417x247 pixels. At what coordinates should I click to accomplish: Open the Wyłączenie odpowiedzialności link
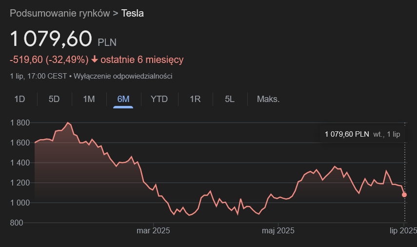point(123,76)
